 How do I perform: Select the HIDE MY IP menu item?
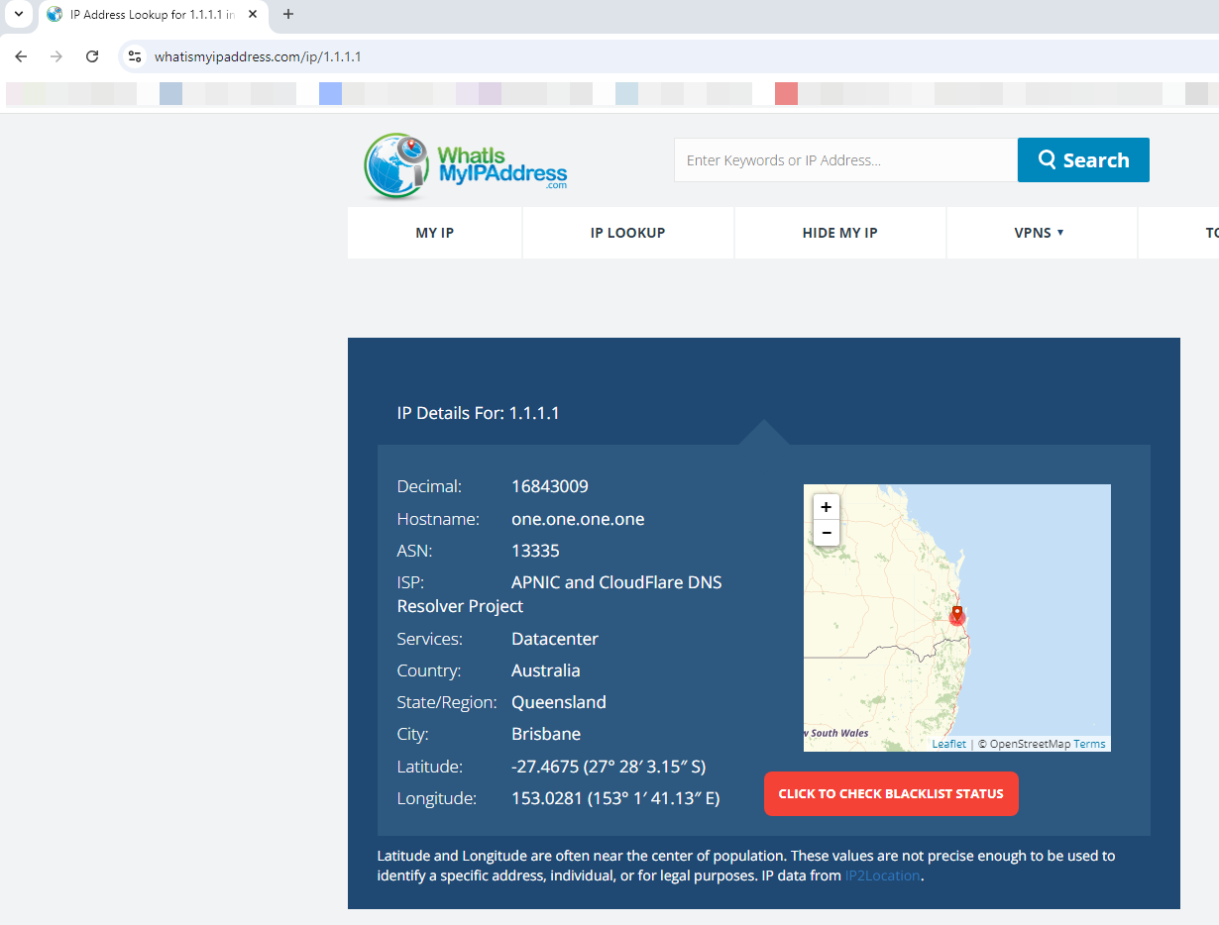point(839,233)
